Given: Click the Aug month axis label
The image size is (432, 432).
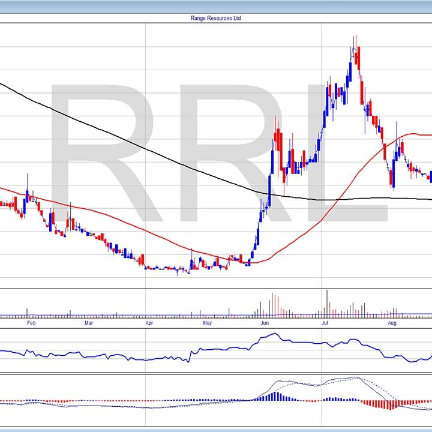Looking at the screenshot, I should click(x=392, y=323).
